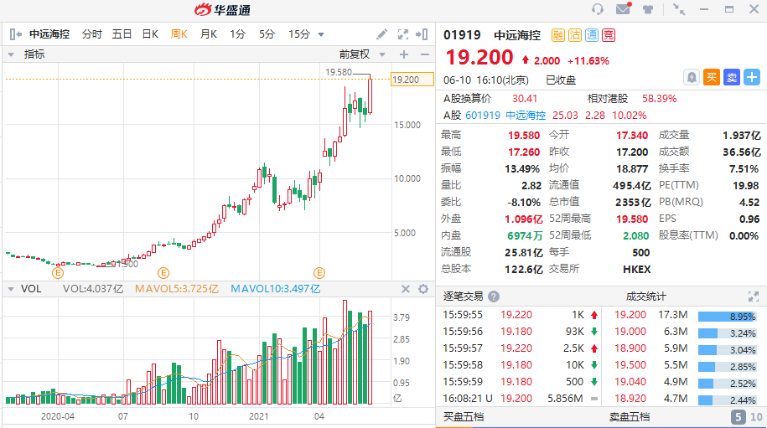Click 52周最高 value 19.580
The height and width of the screenshot is (428, 767).
[632, 219]
